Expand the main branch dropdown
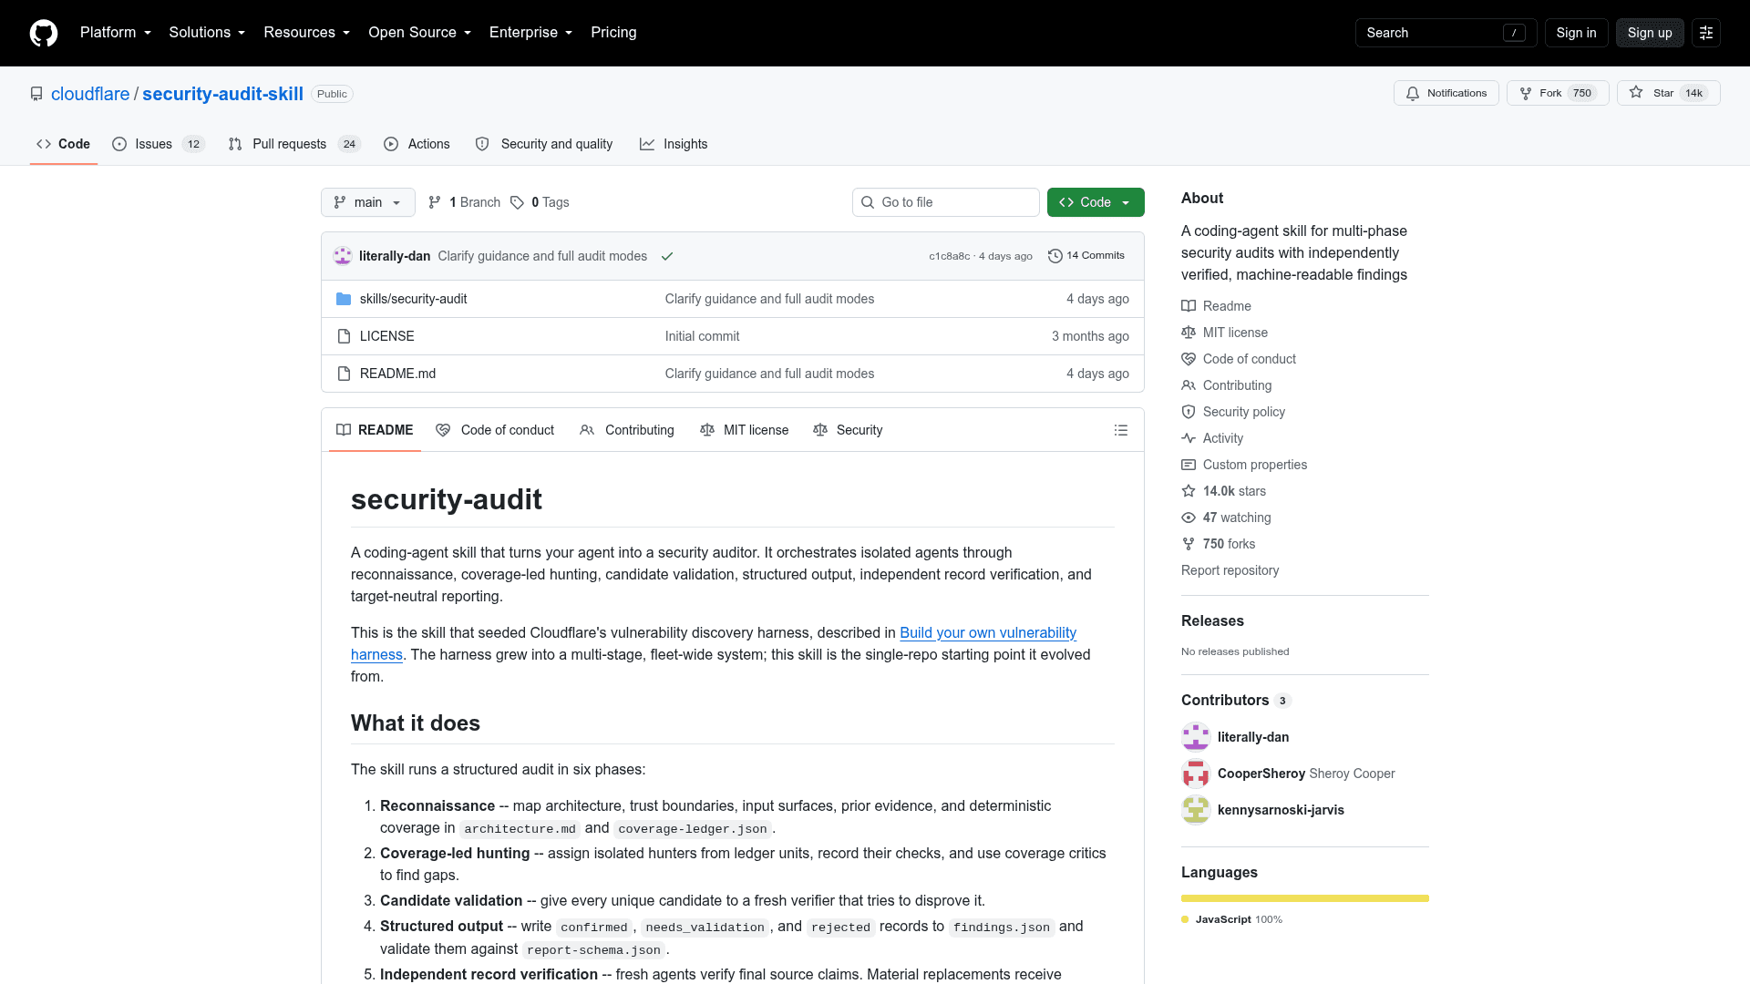Screen dimensions: 1750x984 pos(367,202)
